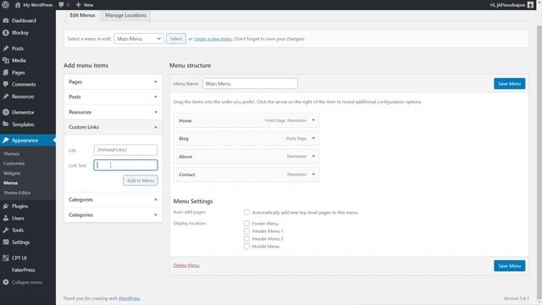Expand the Blog menu item options

(x=313, y=138)
